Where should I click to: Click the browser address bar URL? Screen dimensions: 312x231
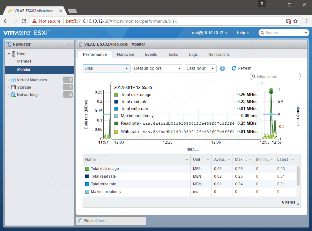coord(121,21)
